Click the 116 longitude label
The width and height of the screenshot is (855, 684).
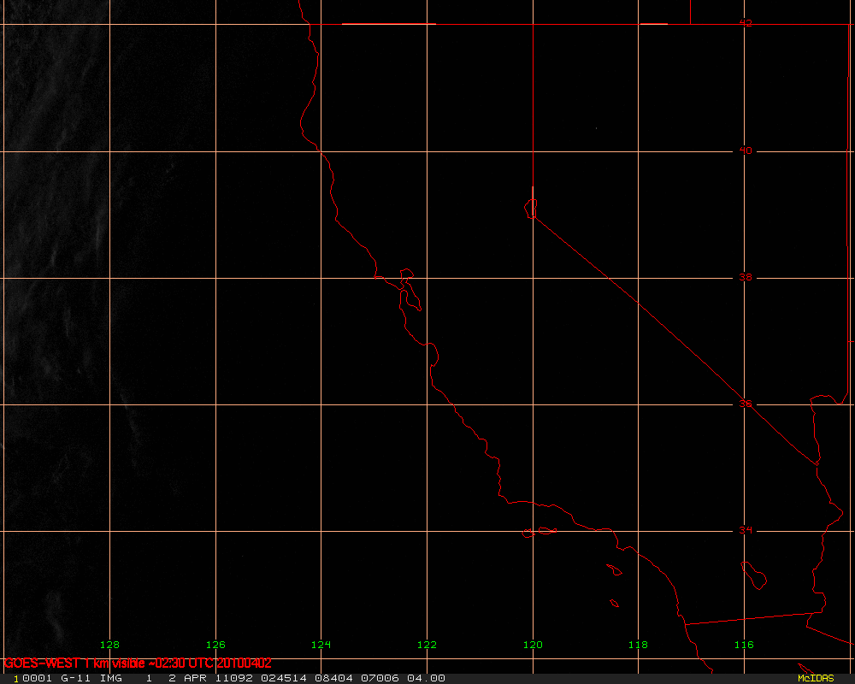pyautogui.click(x=744, y=645)
